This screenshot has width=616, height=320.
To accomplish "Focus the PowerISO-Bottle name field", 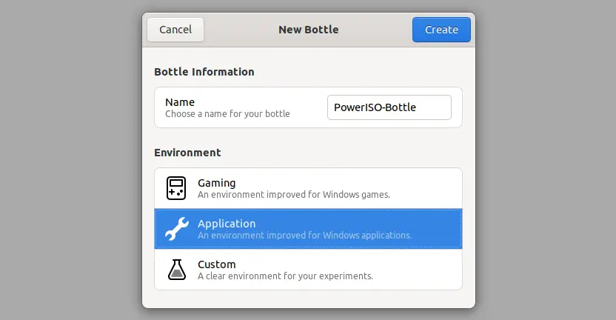I will click(389, 107).
